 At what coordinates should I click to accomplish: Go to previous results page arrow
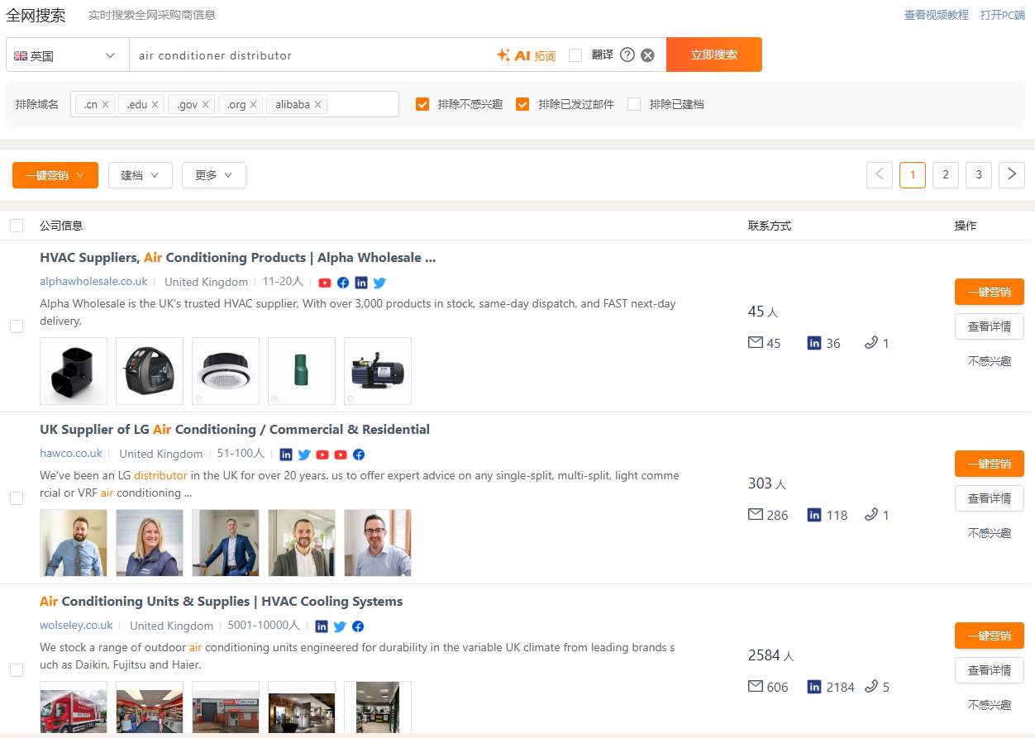(x=880, y=174)
